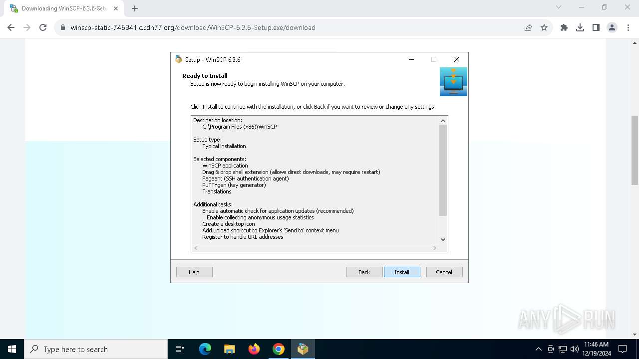Launch Microsoft Edge from taskbar
The height and width of the screenshot is (359, 639).
click(205, 349)
